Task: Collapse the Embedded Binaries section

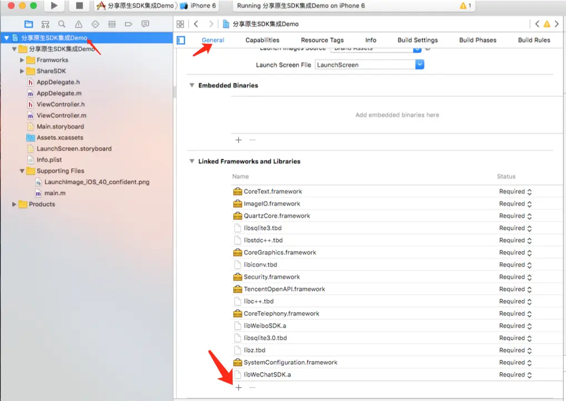Action: pyautogui.click(x=192, y=86)
